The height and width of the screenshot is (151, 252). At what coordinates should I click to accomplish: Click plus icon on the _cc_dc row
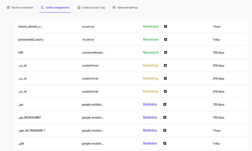point(165,66)
